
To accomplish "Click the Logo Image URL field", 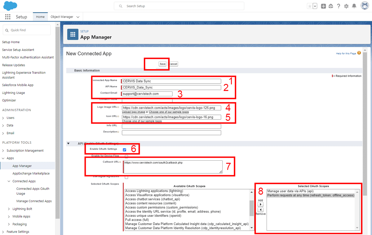I will click(x=171, y=108).
